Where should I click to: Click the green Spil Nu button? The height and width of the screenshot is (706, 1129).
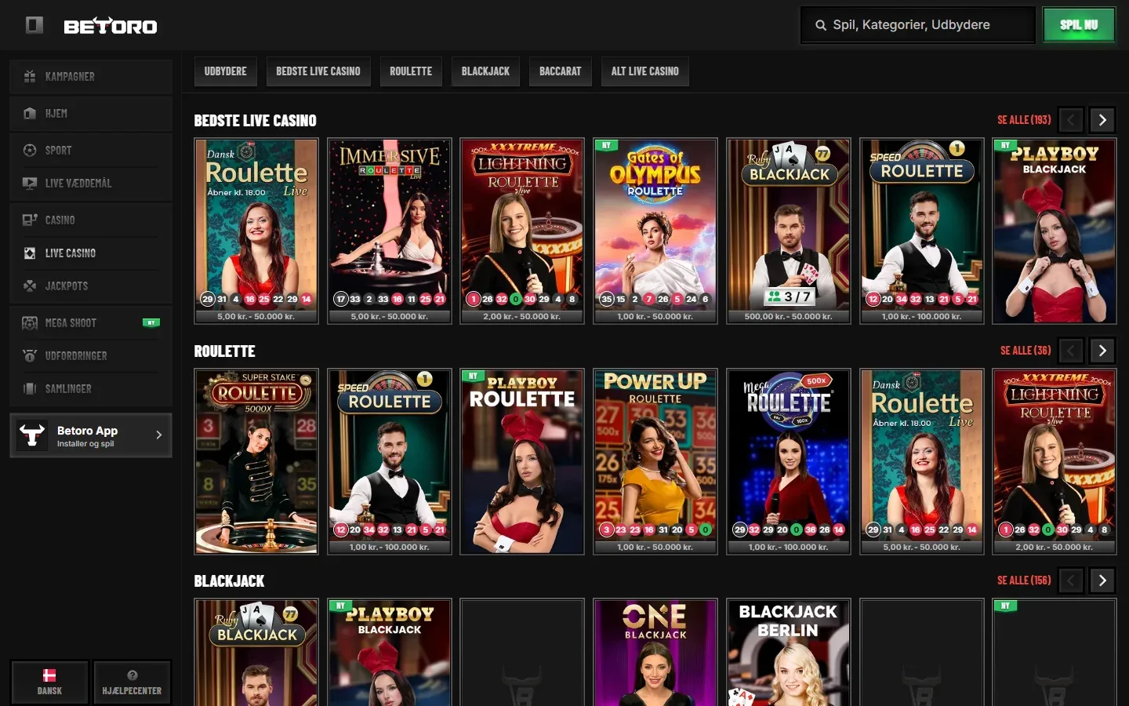tap(1079, 25)
